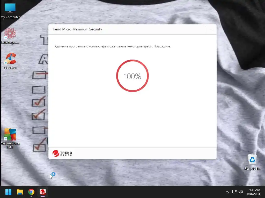Open AVG AntiVirus FREE shortcut
Viewport: 265px width, 198px height.
(x=10, y=138)
